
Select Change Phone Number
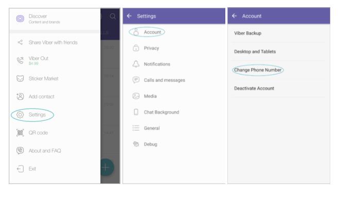258,70
